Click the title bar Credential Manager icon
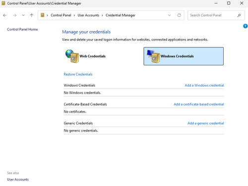Viewport: 248px width, 186px height. [x=3, y=3]
